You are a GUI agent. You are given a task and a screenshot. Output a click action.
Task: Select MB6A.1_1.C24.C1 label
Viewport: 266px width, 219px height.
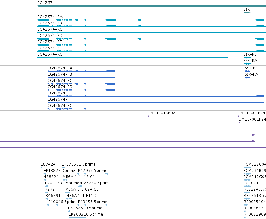tap(82, 190)
